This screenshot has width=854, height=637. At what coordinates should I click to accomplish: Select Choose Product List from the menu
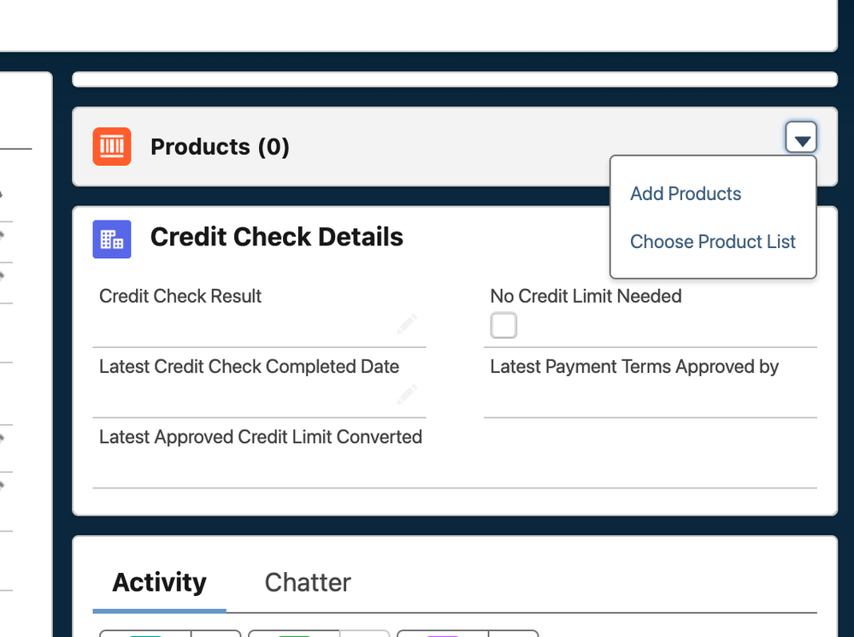pos(712,241)
